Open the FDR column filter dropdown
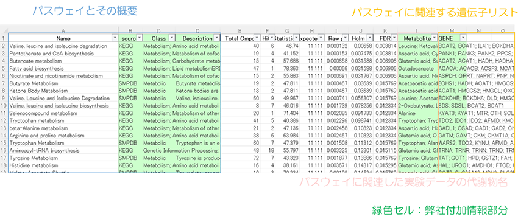 394,38
